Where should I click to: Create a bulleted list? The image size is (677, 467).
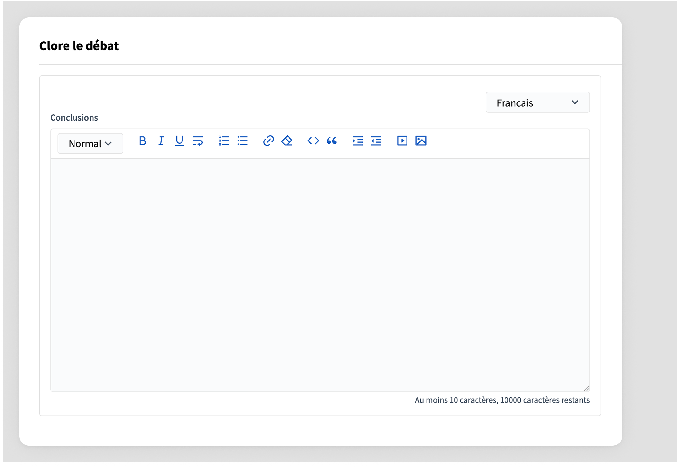(x=242, y=141)
